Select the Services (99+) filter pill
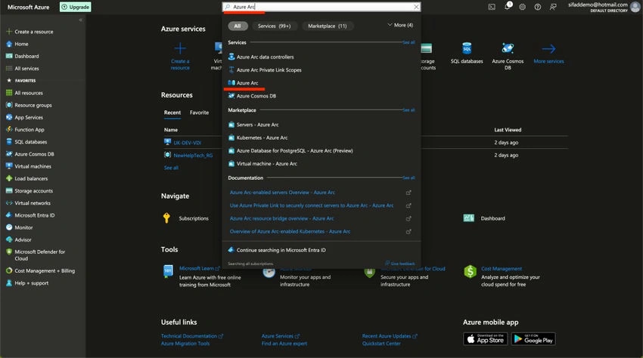The width and height of the screenshot is (643, 358). (274, 26)
